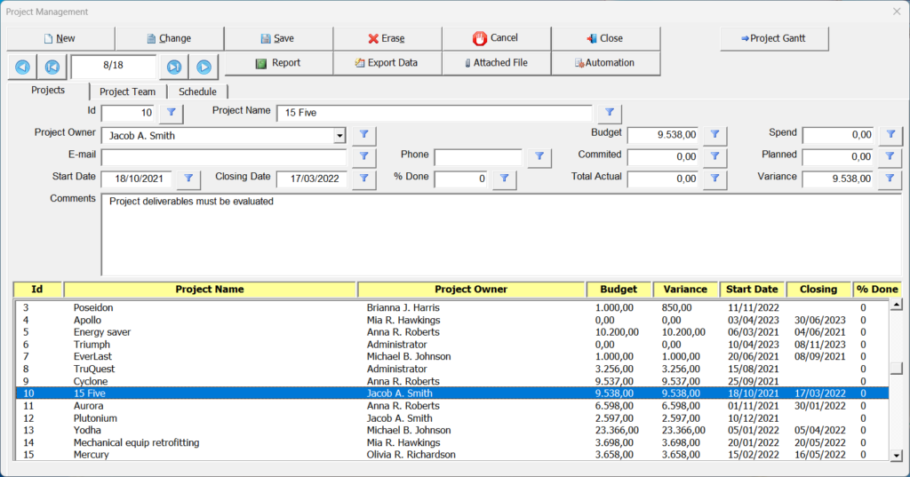910x477 pixels.
Task: Cancel the current edit
Action: [x=496, y=38]
